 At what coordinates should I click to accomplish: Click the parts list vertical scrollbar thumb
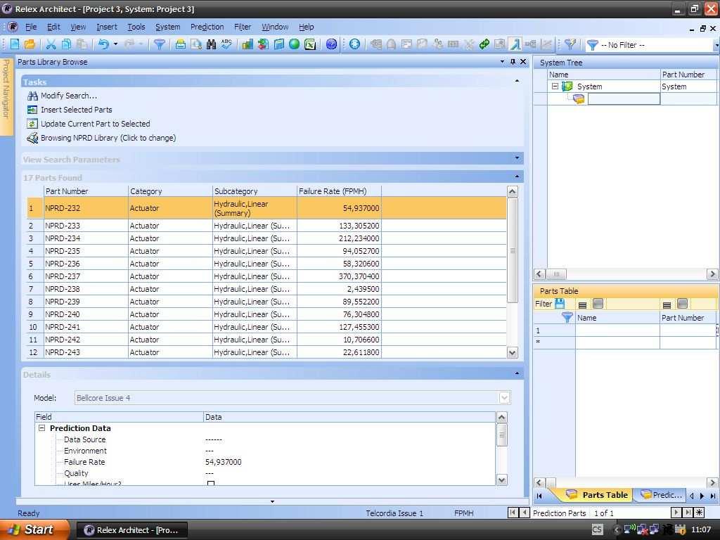[x=513, y=250]
